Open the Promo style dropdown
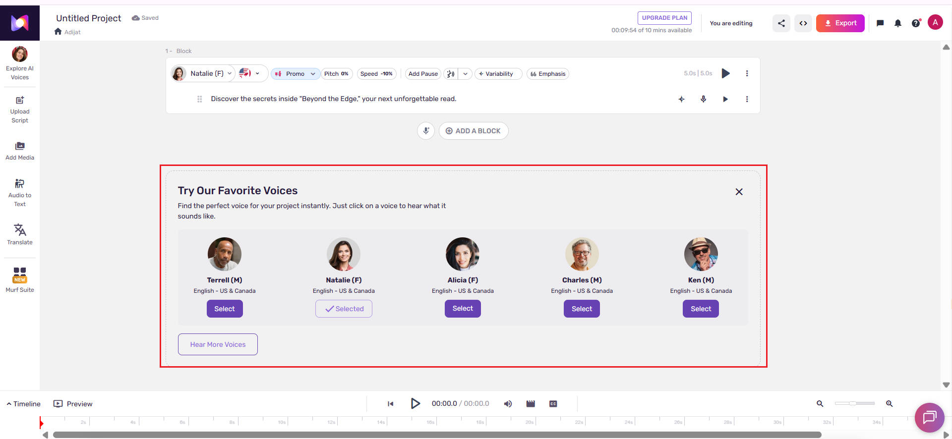Screen dimensions: 952x439 coord(296,74)
